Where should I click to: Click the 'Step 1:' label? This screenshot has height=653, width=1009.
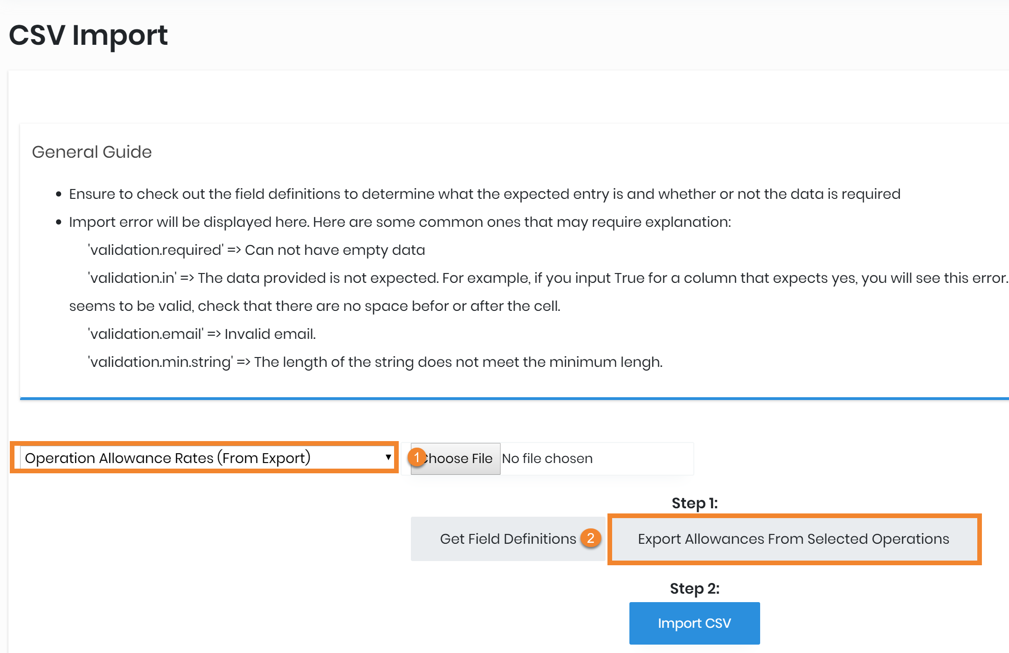(x=694, y=503)
